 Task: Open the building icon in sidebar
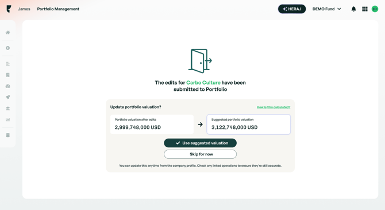pos(8,75)
